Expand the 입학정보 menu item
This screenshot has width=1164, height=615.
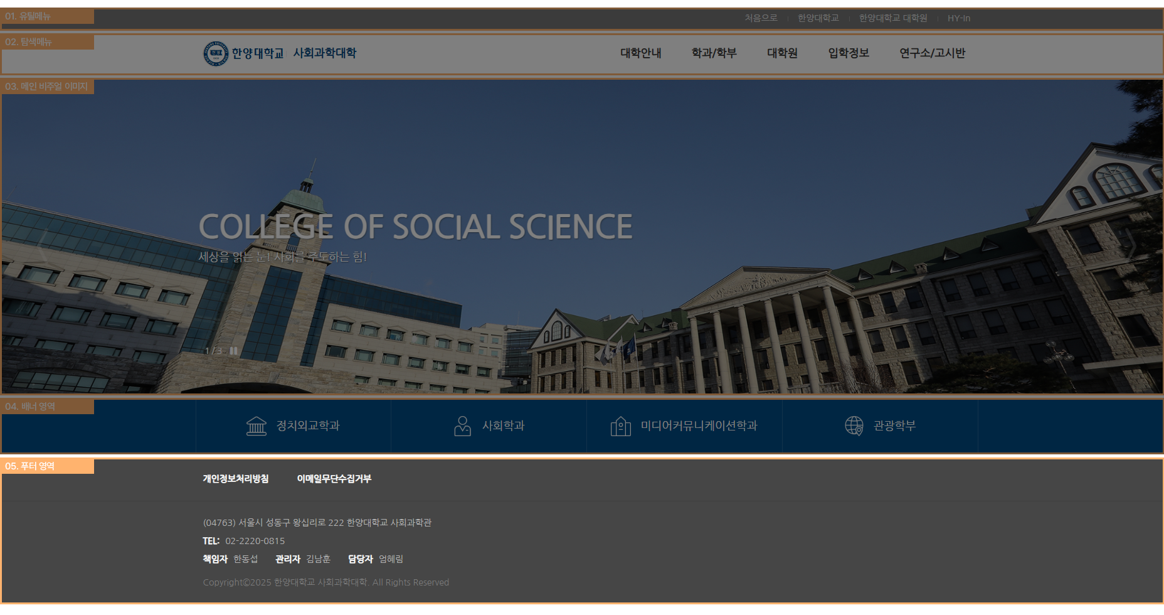pyautogui.click(x=848, y=53)
